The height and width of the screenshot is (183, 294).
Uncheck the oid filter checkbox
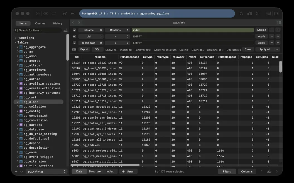point(74,36)
